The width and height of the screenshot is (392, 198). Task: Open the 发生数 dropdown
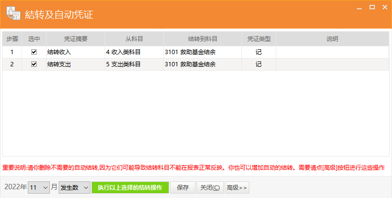coord(74,188)
